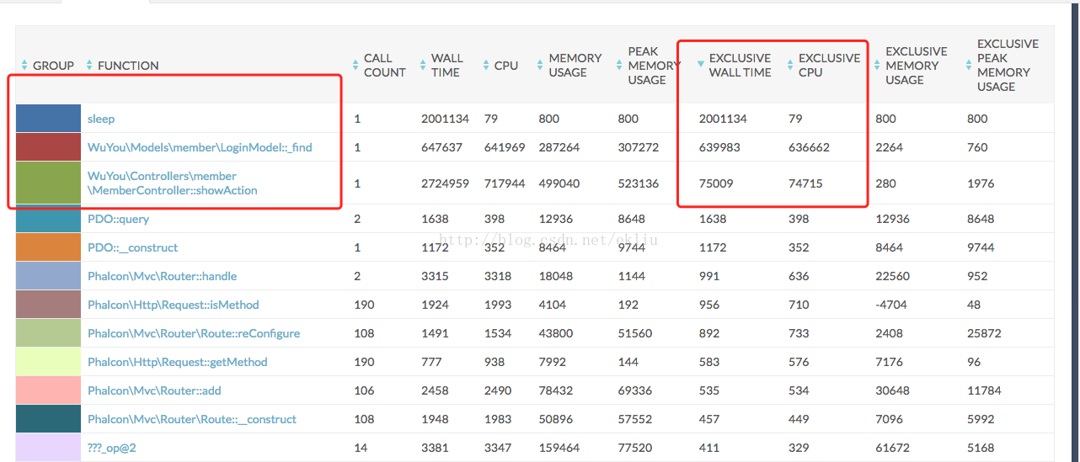Sort by the CALL COUNT column sort arrows
The width and height of the screenshot is (1080, 462).
[356, 66]
